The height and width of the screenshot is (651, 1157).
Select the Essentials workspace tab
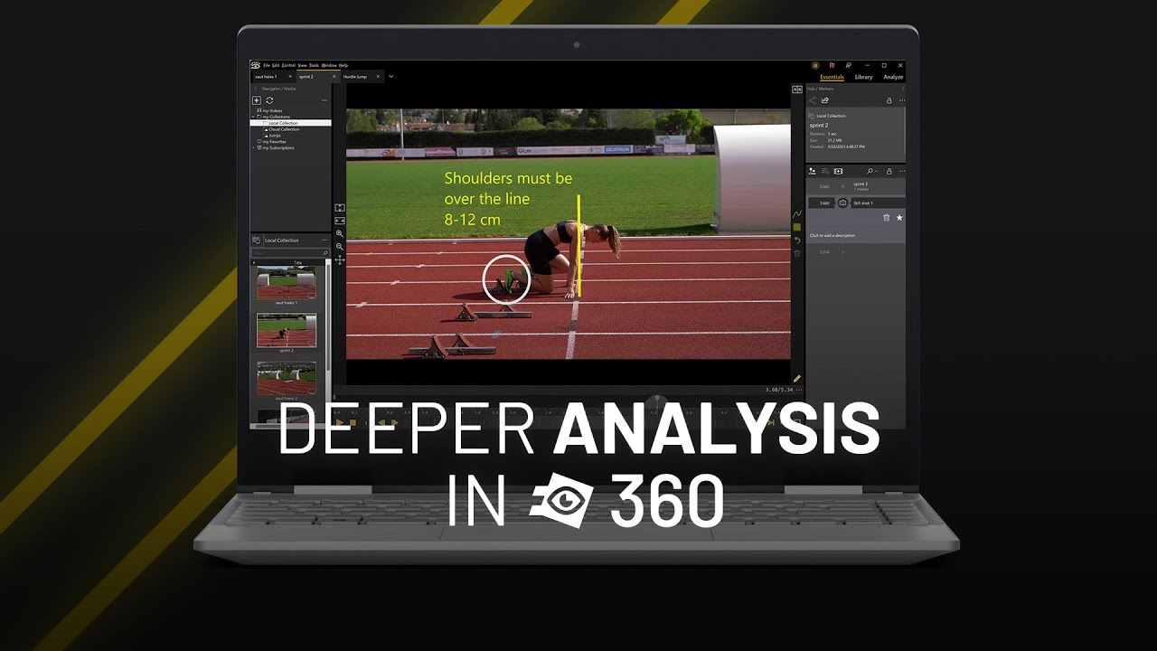[x=832, y=77]
